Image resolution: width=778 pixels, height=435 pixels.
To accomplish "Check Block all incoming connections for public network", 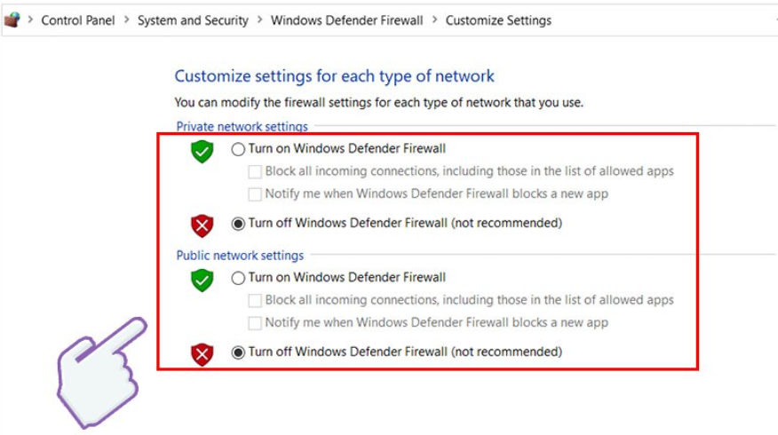I will tap(255, 300).
